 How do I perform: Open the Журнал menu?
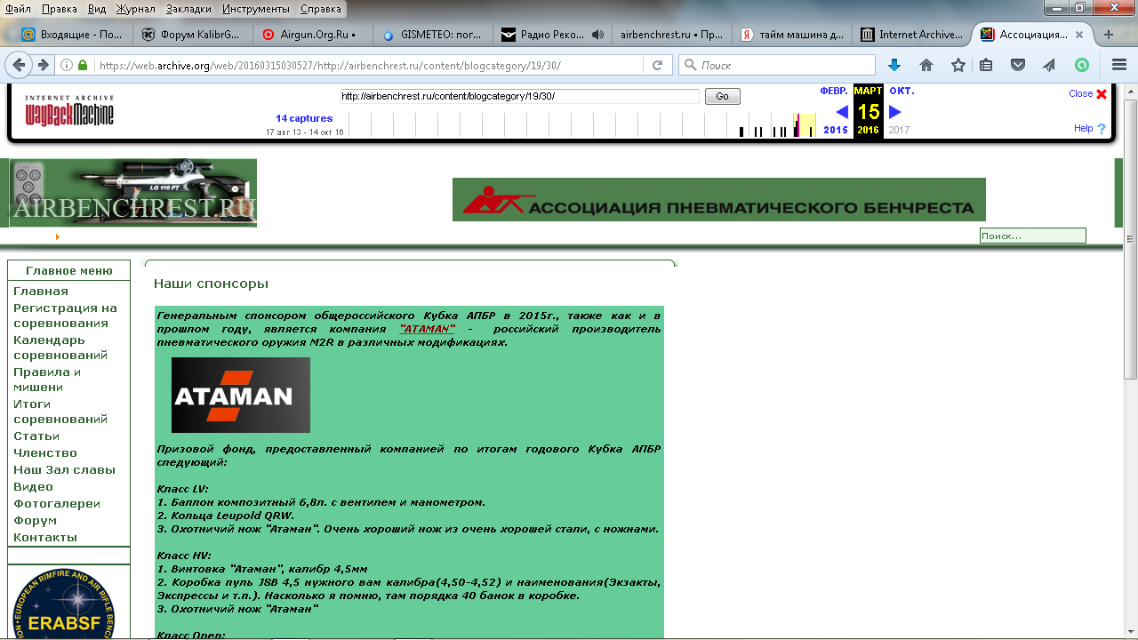(136, 9)
